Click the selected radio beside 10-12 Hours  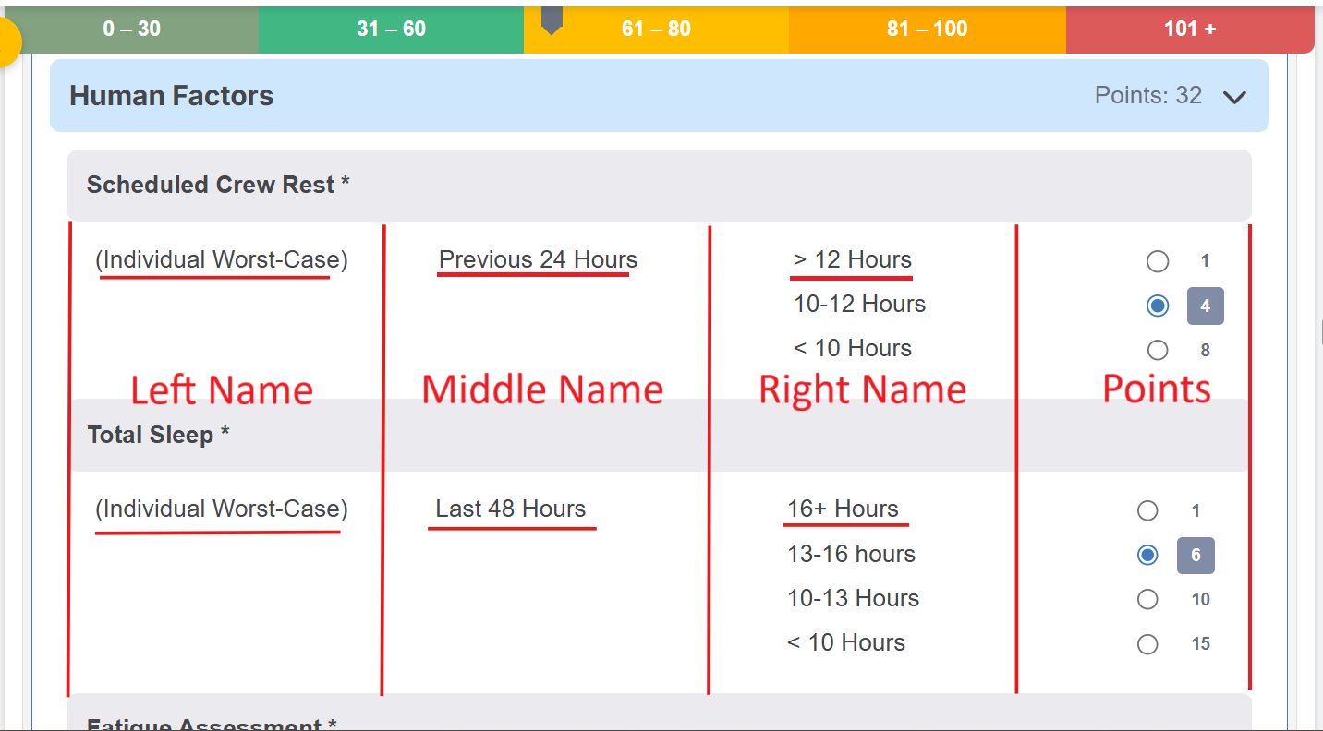1158,306
